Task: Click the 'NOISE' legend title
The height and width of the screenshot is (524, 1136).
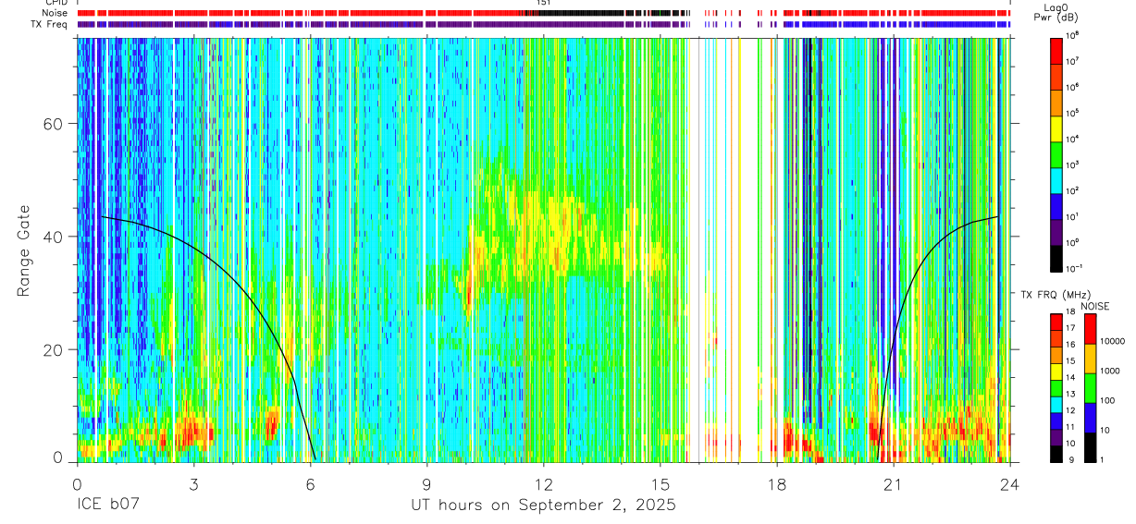Action: 1094,306
